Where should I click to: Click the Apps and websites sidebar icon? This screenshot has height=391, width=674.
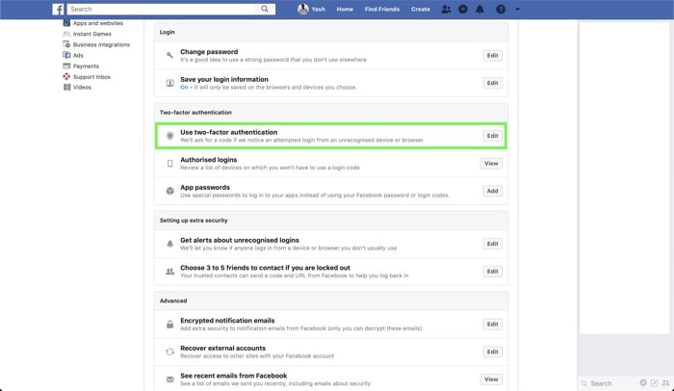tap(66, 23)
